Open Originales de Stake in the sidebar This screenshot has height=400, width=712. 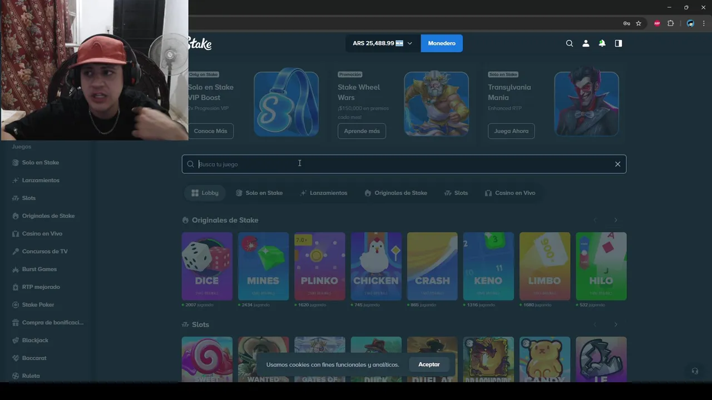click(43, 216)
